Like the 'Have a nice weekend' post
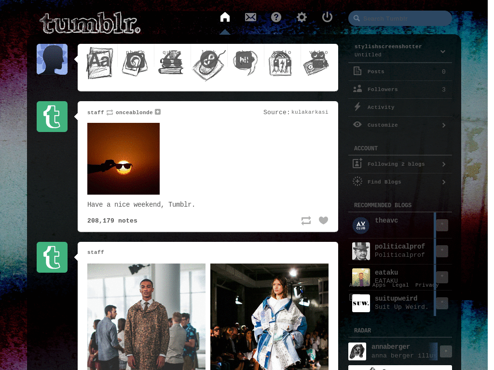 click(324, 220)
